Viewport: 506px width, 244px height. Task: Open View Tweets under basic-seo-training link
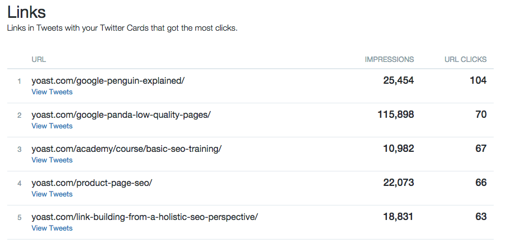click(52, 160)
